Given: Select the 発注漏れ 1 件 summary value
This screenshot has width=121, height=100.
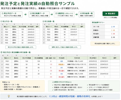Looking at the screenshot, I should [113, 34].
